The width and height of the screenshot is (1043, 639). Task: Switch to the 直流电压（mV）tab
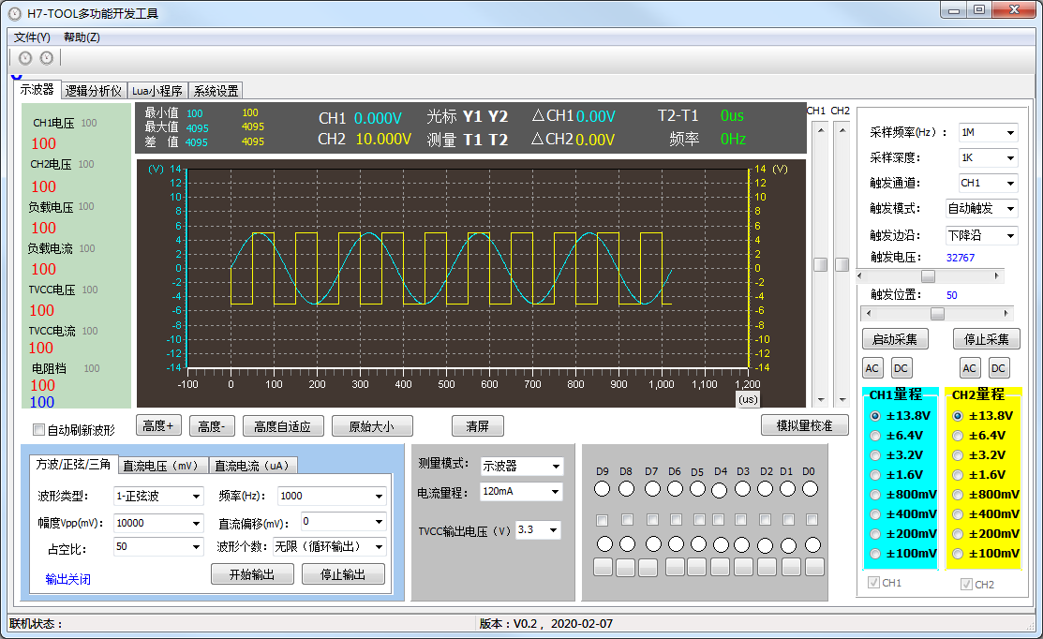164,466
